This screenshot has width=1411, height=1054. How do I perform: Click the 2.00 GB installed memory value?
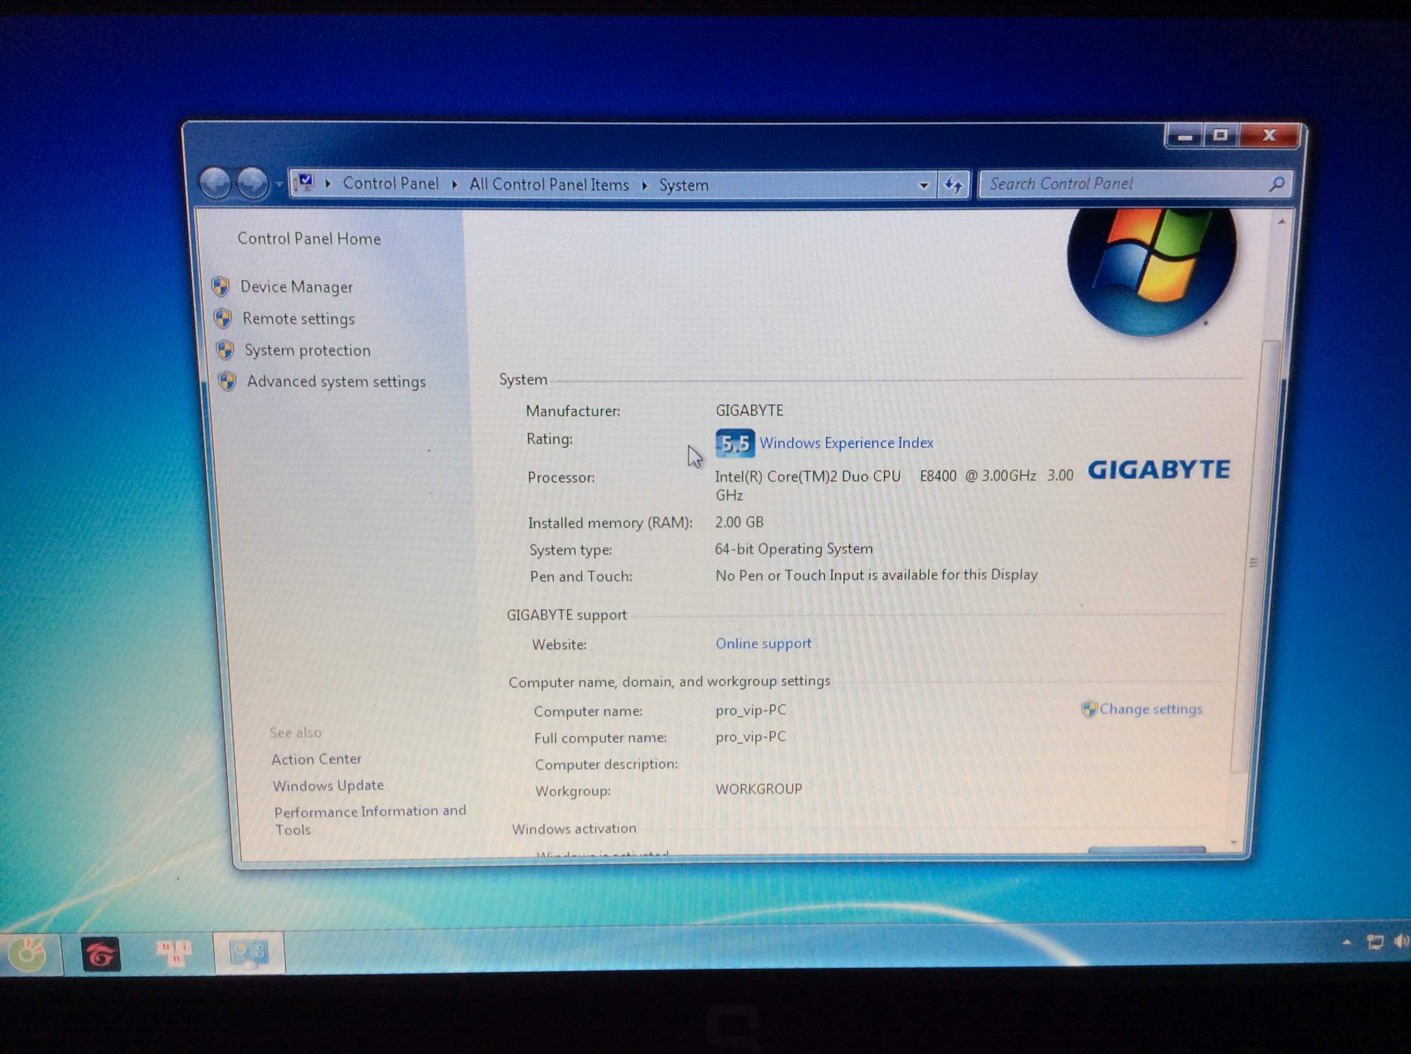click(x=739, y=522)
